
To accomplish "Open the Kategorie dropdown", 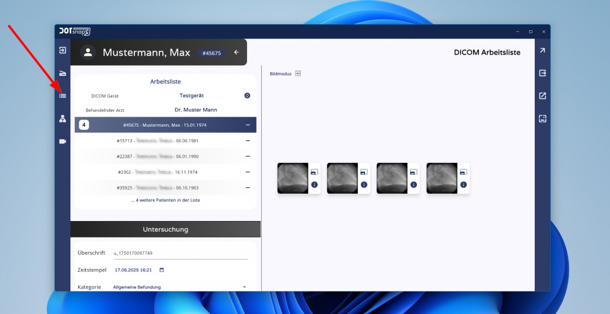I will [x=244, y=287].
